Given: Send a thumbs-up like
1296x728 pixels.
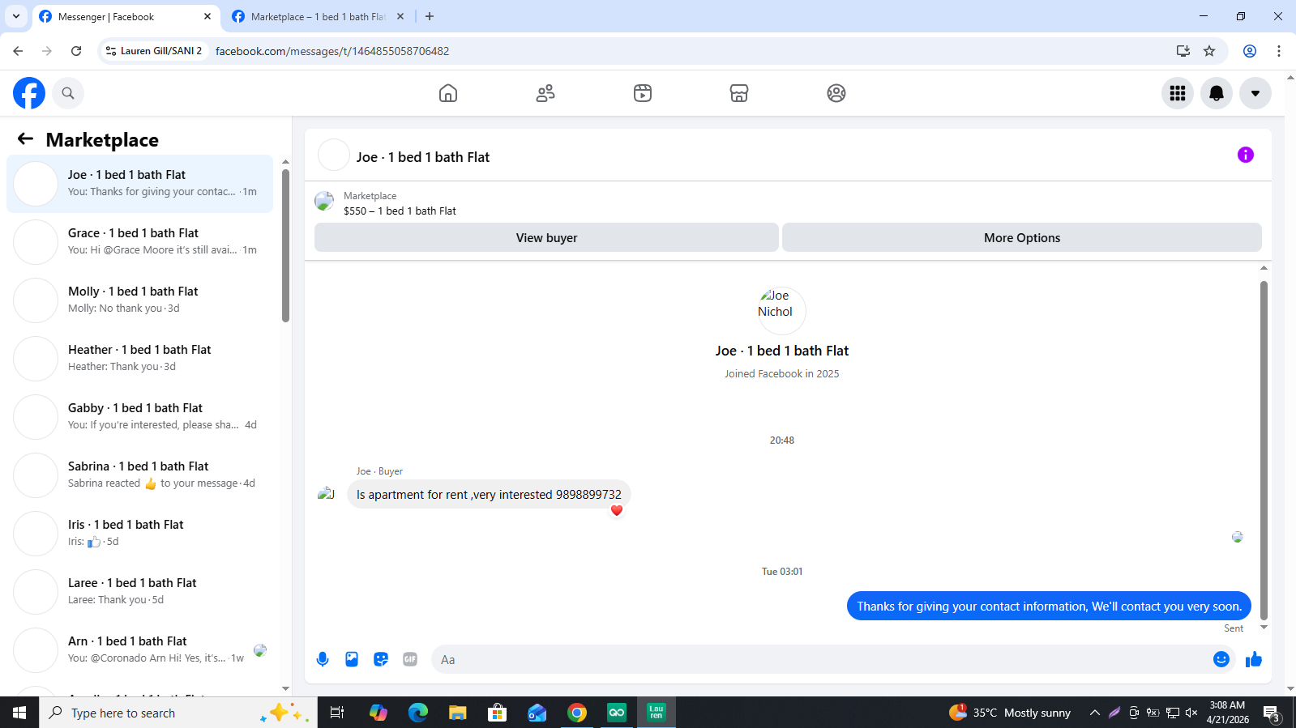Looking at the screenshot, I should [1254, 659].
